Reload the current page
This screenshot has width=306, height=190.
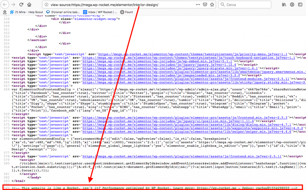(x=21, y=5)
